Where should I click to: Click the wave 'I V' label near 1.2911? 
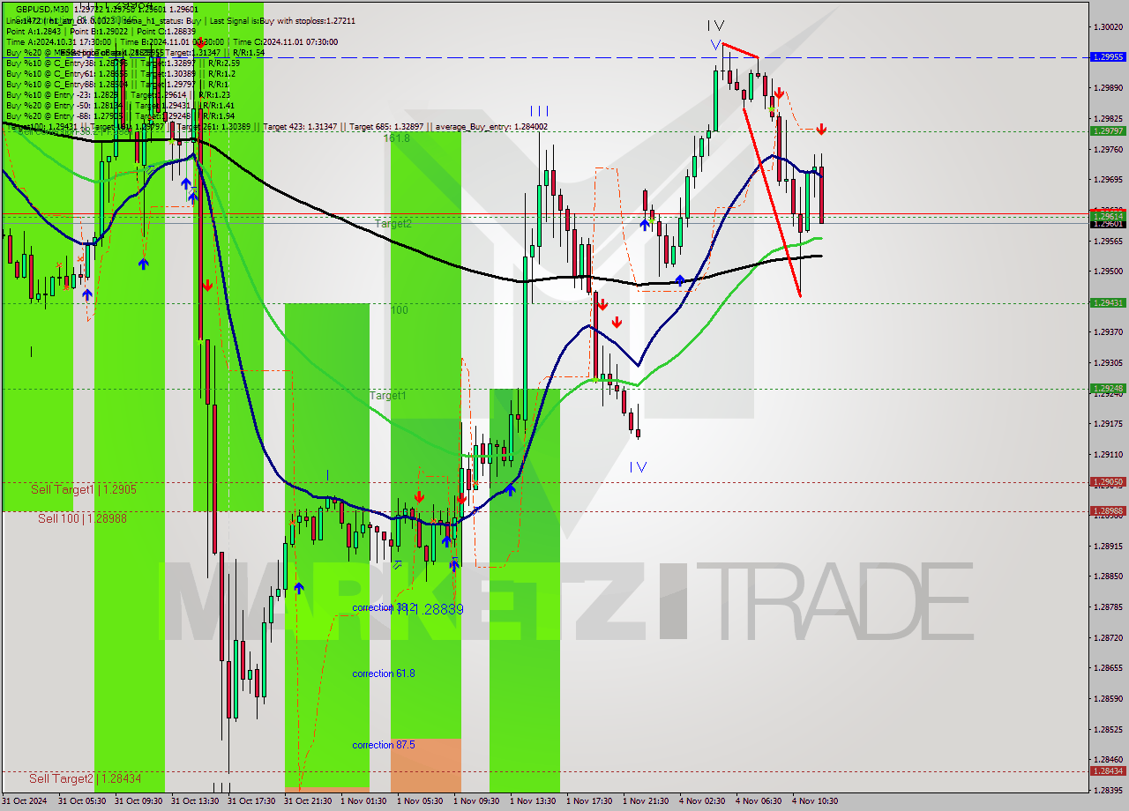pos(638,467)
